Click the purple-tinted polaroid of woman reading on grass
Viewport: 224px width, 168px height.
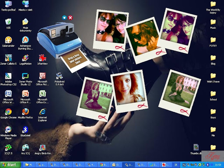click(94, 99)
